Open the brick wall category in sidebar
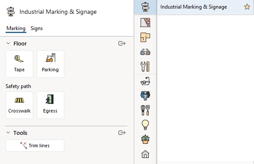 coord(145,22)
